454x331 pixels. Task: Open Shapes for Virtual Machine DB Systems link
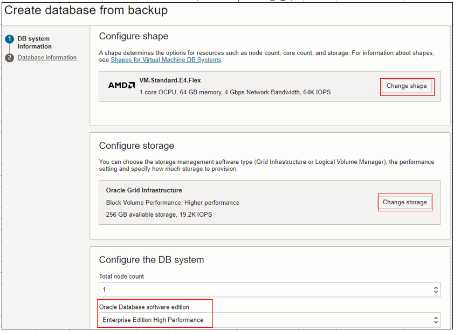click(x=166, y=60)
